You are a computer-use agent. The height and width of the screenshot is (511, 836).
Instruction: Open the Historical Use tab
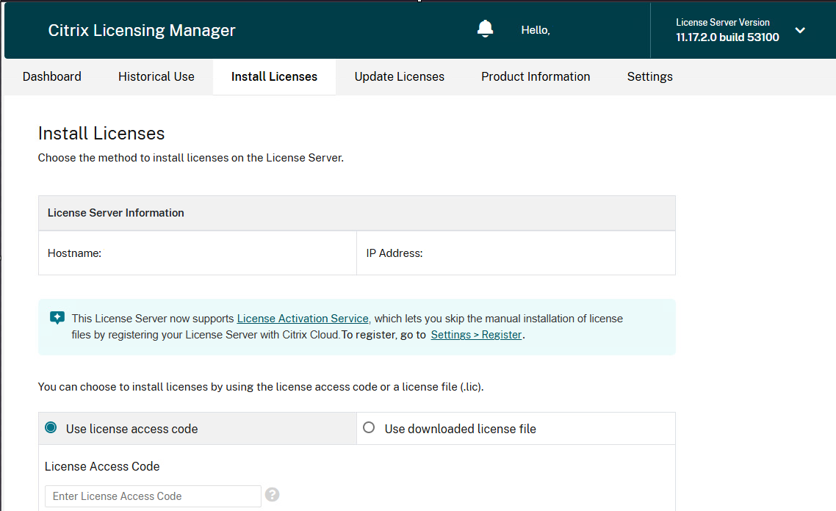(x=156, y=76)
